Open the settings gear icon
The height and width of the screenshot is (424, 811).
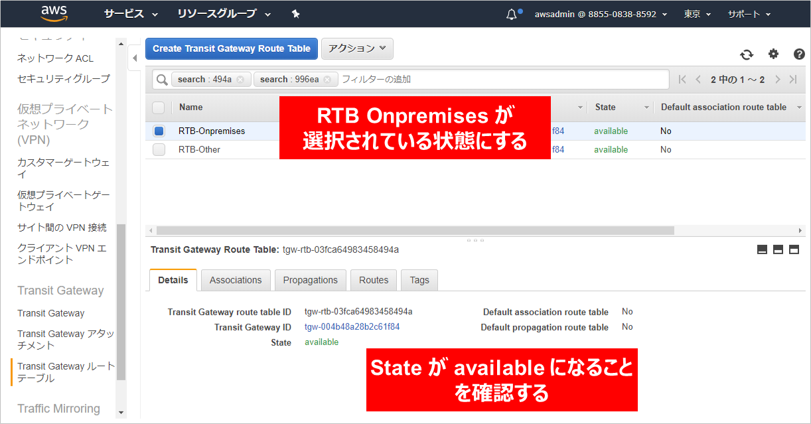[x=773, y=54]
